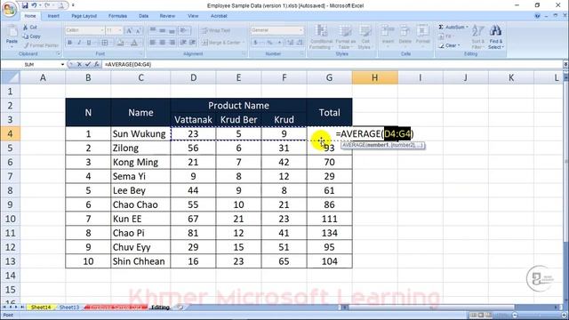Screen dimensions: 569x320
Task: Toggle underline formatting
Action: click(89, 43)
